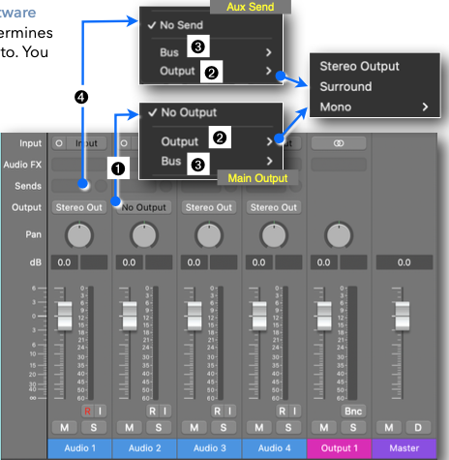Image resolution: width=449 pixels, height=460 pixels.
Task: Turn the Audio 1 pan knob
Action: (x=79, y=235)
